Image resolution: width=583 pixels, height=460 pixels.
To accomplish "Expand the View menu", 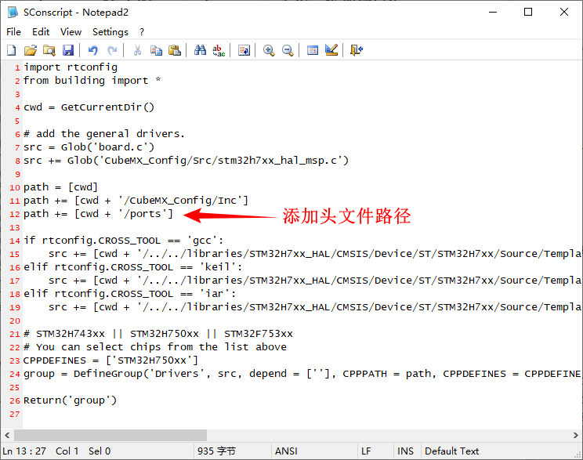I will pos(71,32).
